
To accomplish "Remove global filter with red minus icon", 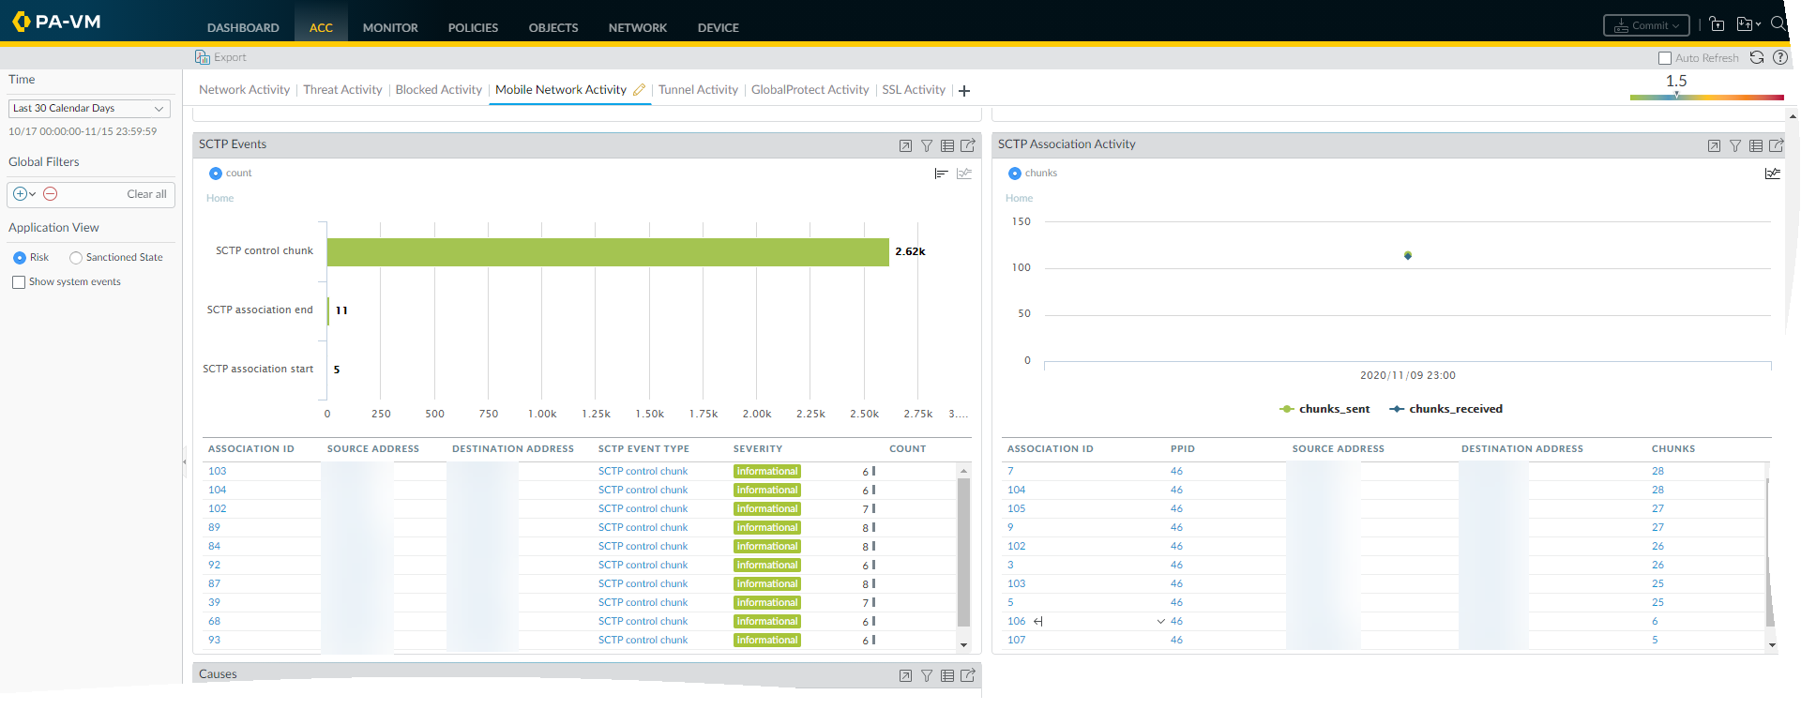I will (x=51, y=194).
